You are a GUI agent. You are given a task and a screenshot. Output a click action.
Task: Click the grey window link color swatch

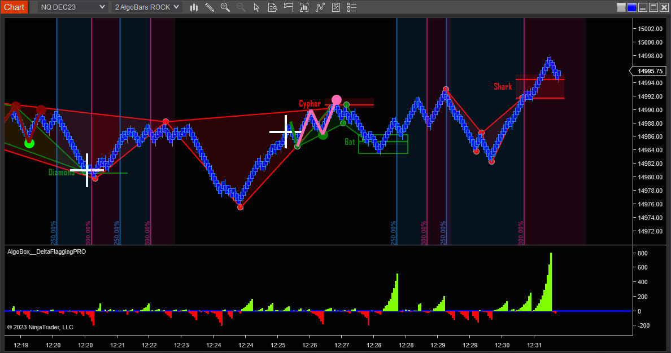click(x=621, y=7)
